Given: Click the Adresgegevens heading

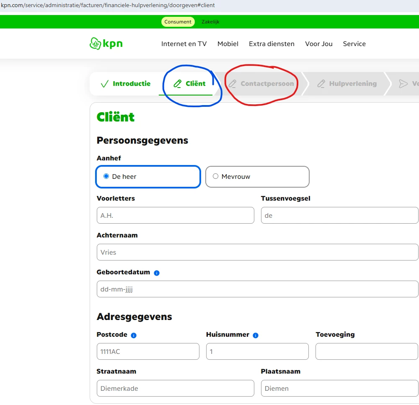Looking at the screenshot, I should [x=134, y=317].
